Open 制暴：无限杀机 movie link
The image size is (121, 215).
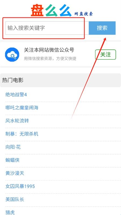point(22,134)
